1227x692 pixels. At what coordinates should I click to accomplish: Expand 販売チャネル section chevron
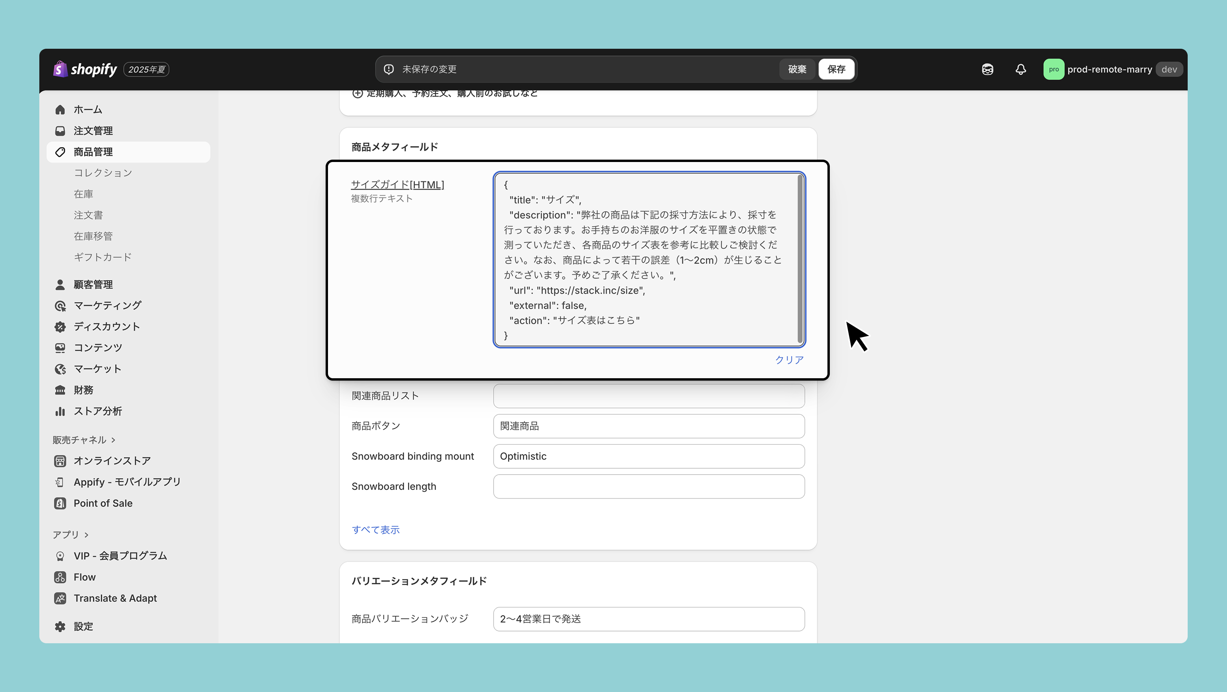click(x=113, y=440)
